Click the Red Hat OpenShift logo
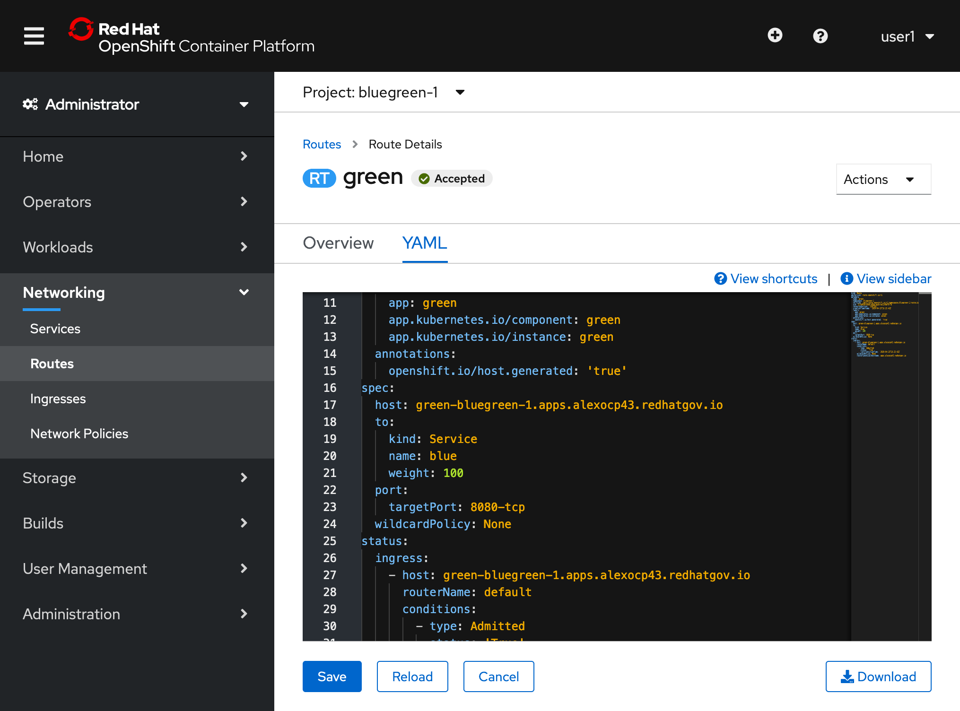Screen dimensions: 960x711 (192, 36)
